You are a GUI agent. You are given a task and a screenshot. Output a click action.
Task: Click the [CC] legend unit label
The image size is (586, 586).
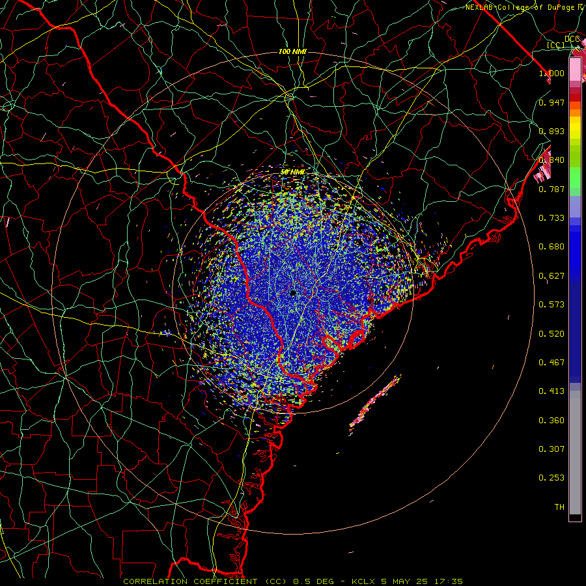coord(556,45)
